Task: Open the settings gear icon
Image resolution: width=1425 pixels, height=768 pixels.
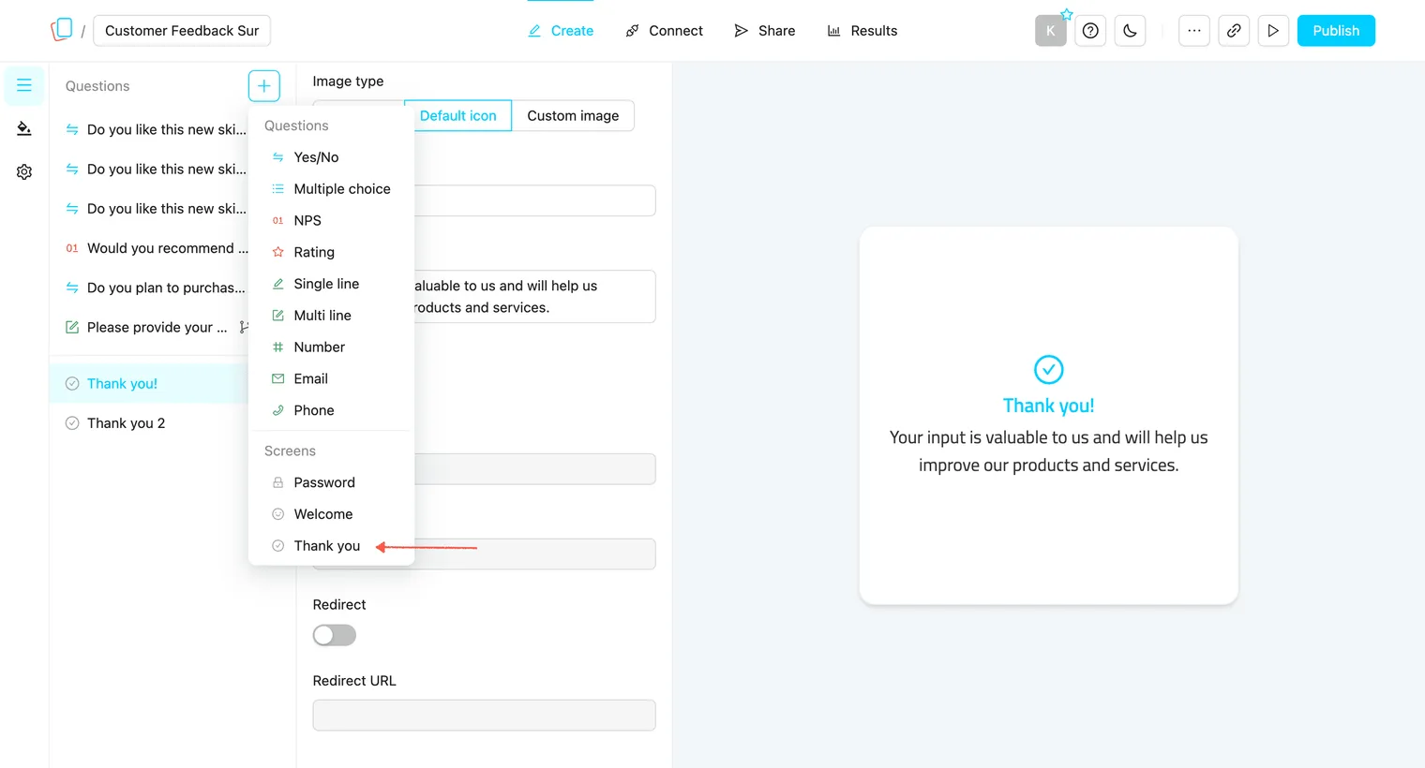Action: (x=24, y=172)
